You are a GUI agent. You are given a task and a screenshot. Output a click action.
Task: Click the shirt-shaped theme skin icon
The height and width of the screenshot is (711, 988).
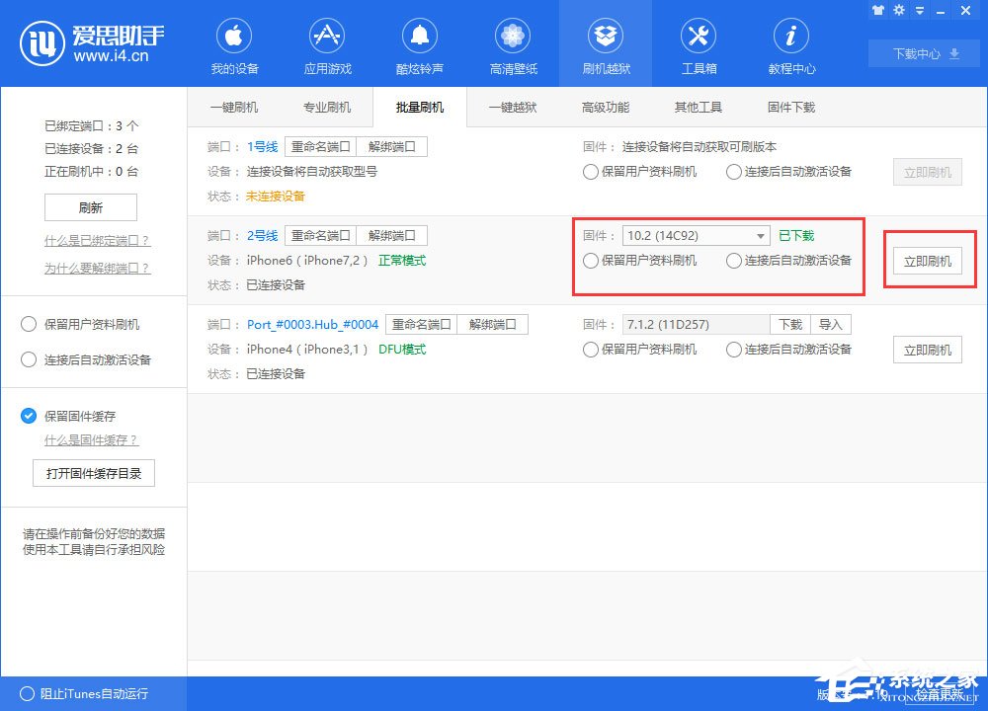[878, 10]
